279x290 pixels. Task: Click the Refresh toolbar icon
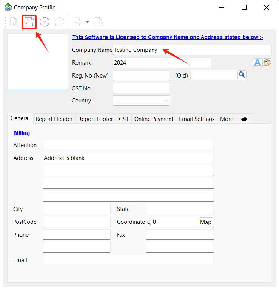pos(60,22)
